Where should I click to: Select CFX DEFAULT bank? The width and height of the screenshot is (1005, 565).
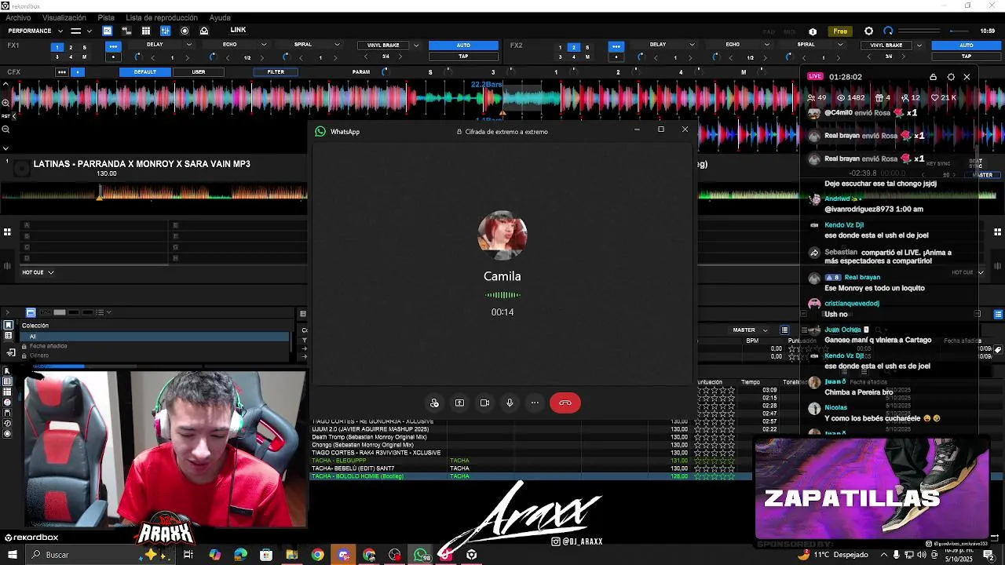pyautogui.click(x=145, y=72)
